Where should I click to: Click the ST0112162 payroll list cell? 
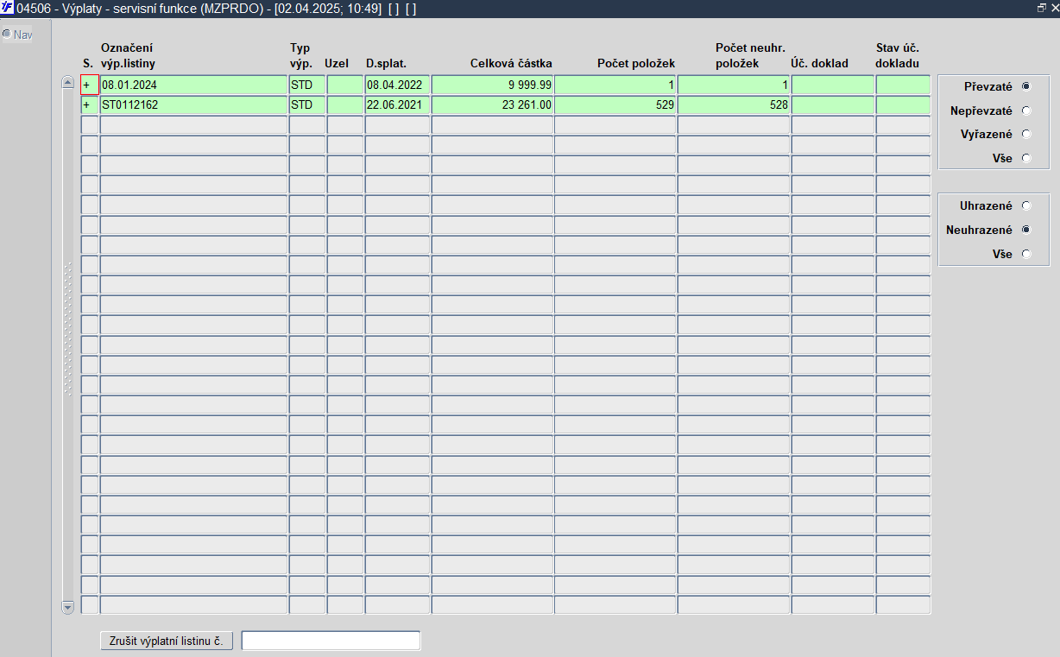pyautogui.click(x=193, y=104)
